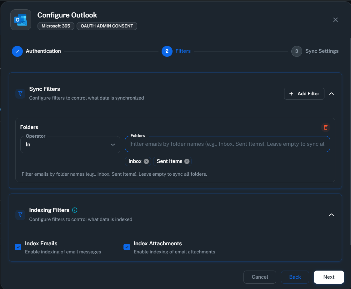Click the step 3 circle icon
The image size is (351, 289).
coord(296,51)
